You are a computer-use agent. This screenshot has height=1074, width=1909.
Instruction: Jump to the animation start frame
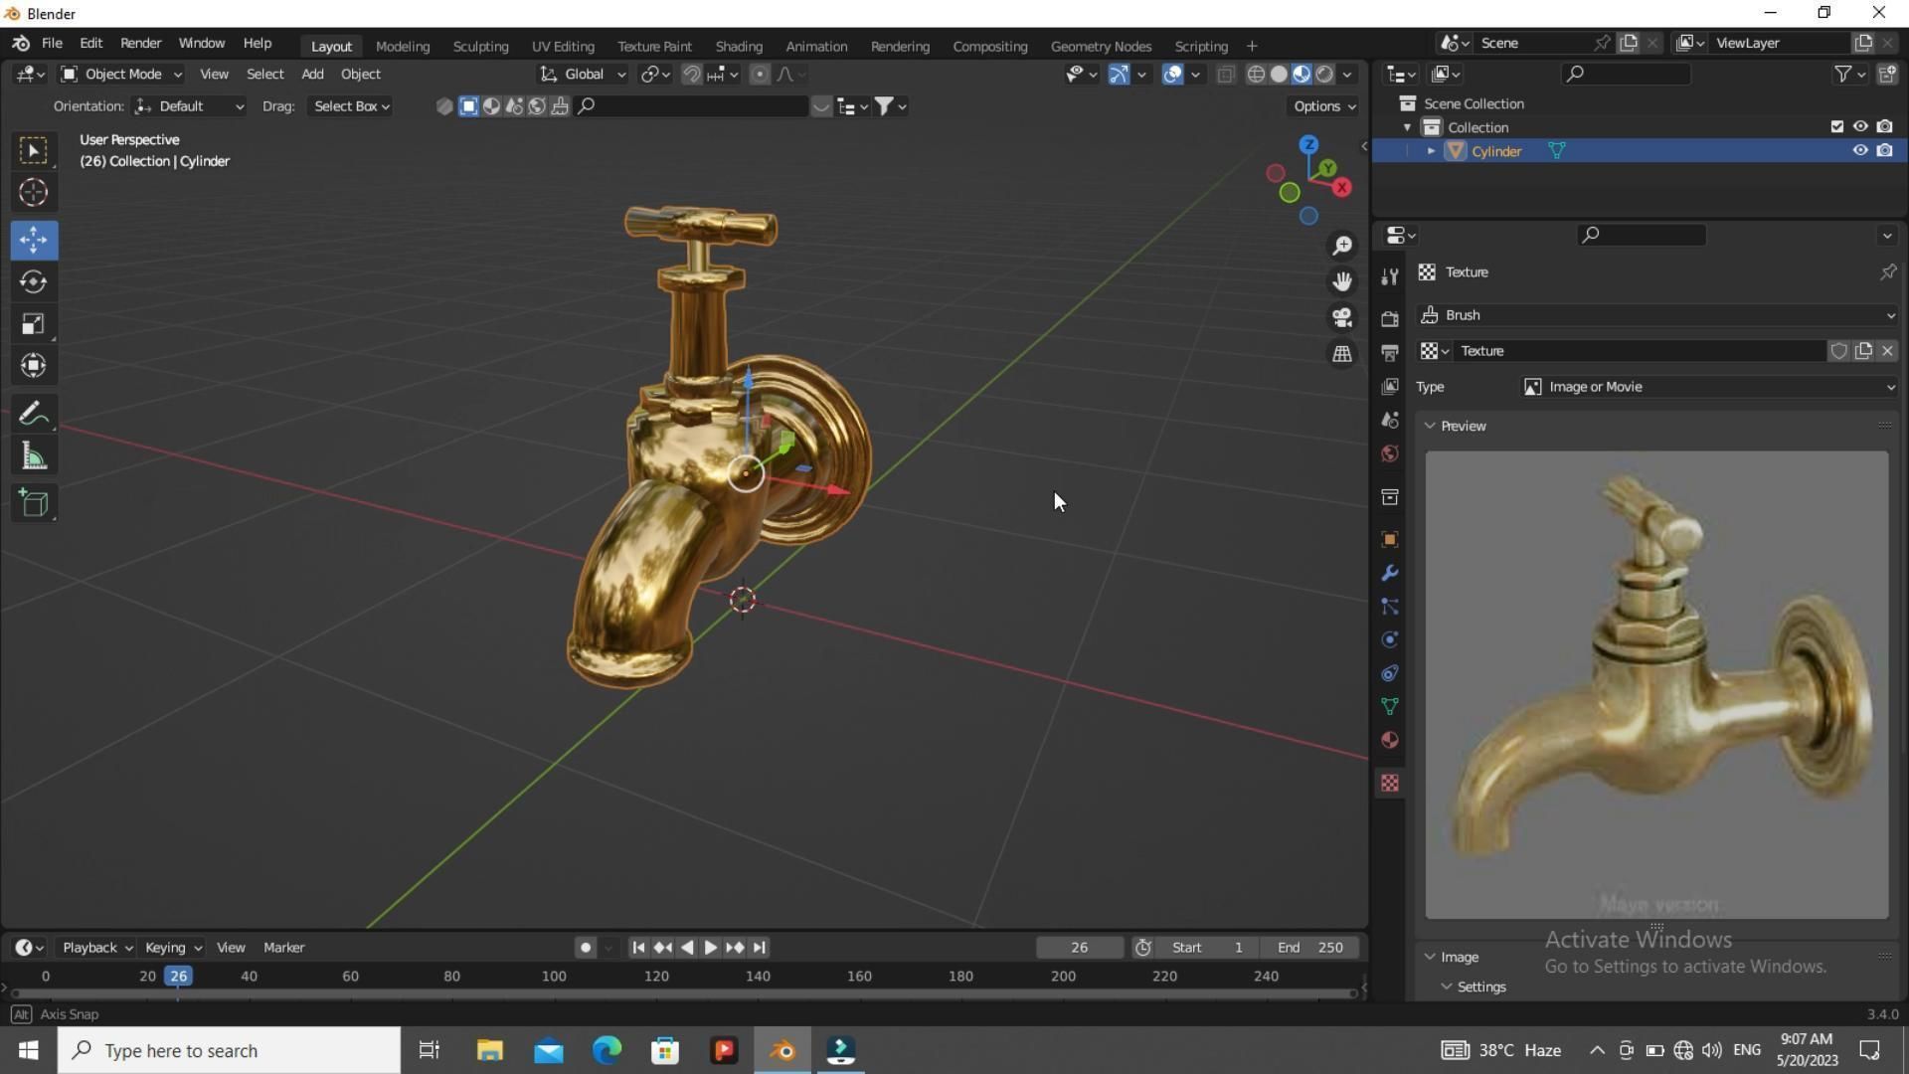pyautogui.click(x=638, y=948)
